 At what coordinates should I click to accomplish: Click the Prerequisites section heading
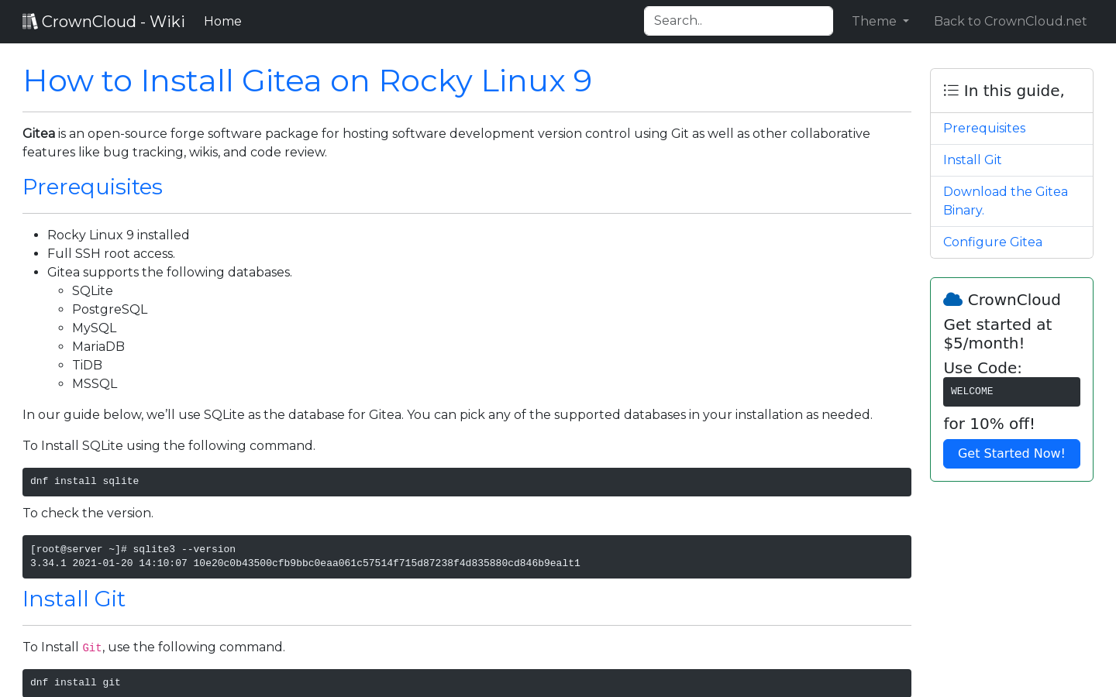click(x=92, y=187)
